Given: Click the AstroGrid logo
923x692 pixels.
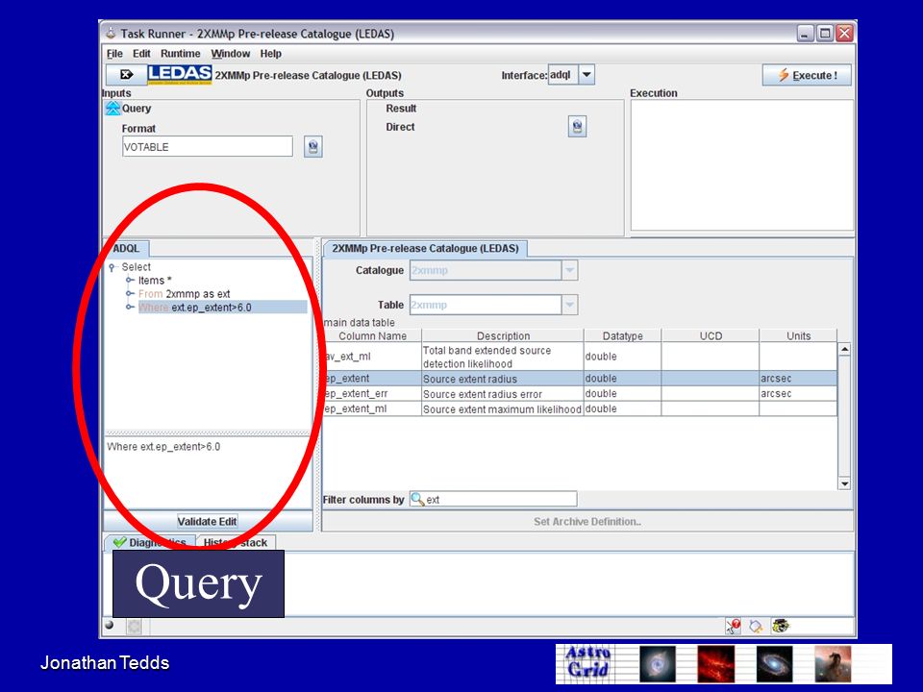Looking at the screenshot, I should [x=587, y=663].
